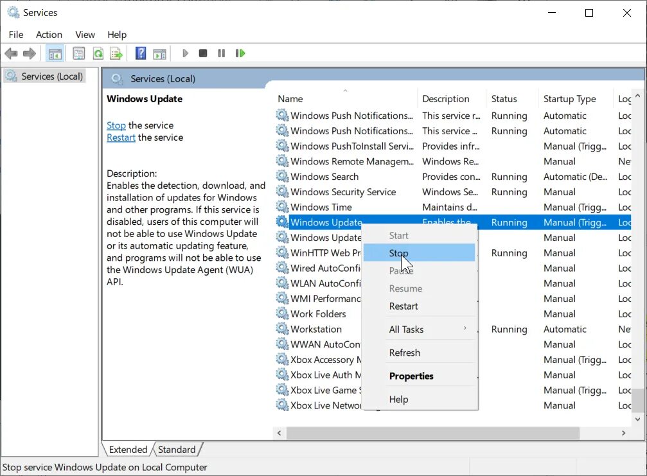Choose Refresh in the context menu
Image resolution: width=647 pixels, height=476 pixels.
419,353
